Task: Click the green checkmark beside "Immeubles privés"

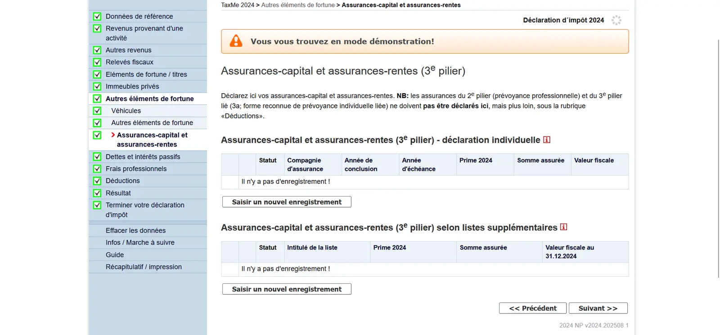Action: pos(97,86)
